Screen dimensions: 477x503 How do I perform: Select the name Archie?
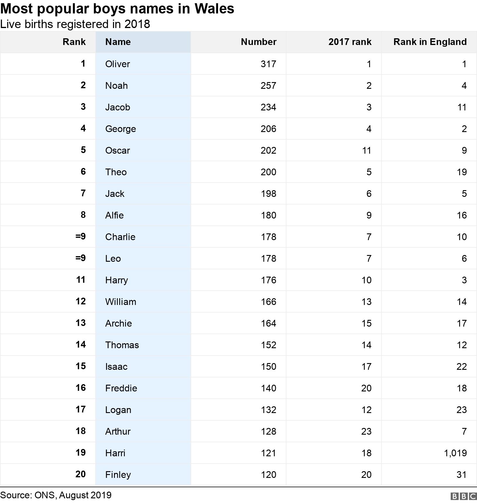(x=118, y=323)
